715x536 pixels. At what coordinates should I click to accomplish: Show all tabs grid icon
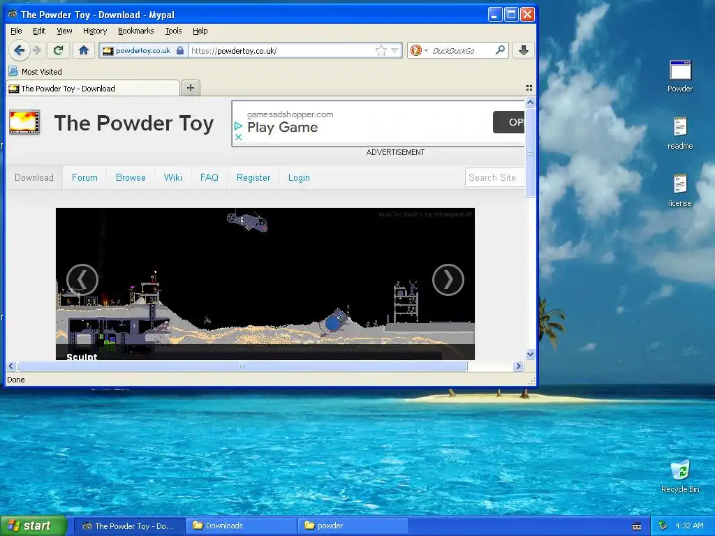529,88
